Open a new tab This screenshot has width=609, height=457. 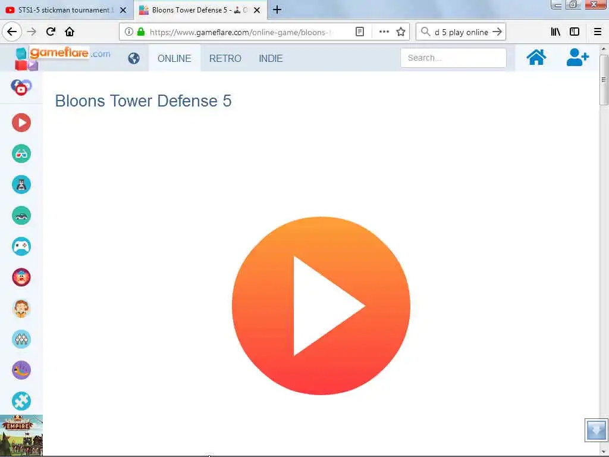point(277,10)
